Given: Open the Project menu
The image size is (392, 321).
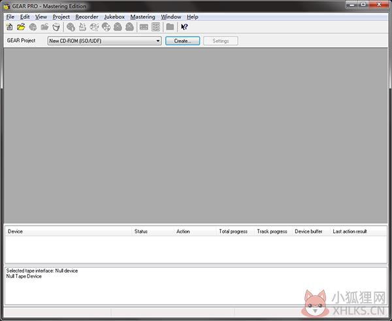Looking at the screenshot, I should (61, 17).
